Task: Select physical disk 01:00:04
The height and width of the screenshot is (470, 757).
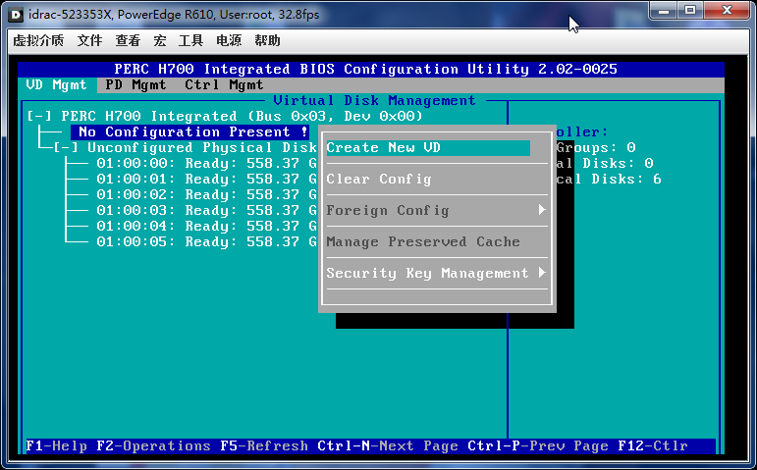Action: (206, 227)
